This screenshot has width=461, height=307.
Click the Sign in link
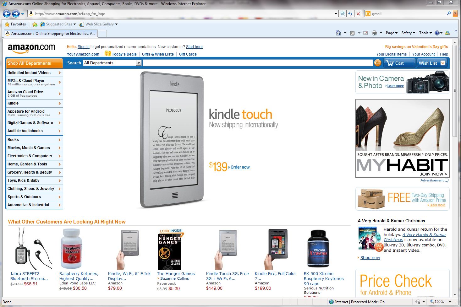(x=84, y=47)
